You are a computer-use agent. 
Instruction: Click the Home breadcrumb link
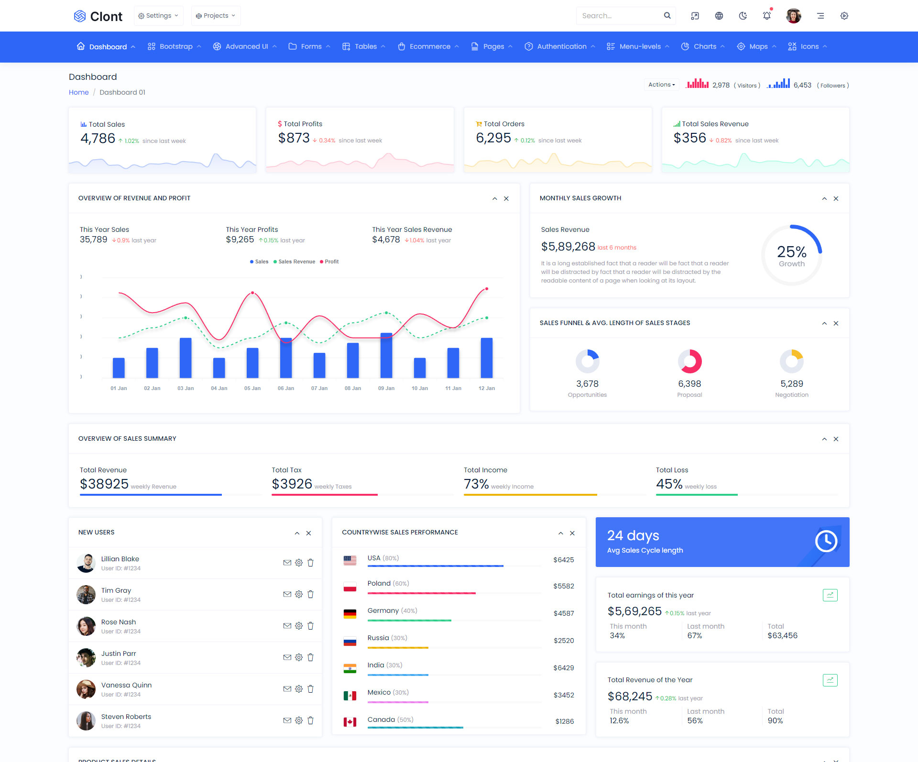click(x=78, y=92)
